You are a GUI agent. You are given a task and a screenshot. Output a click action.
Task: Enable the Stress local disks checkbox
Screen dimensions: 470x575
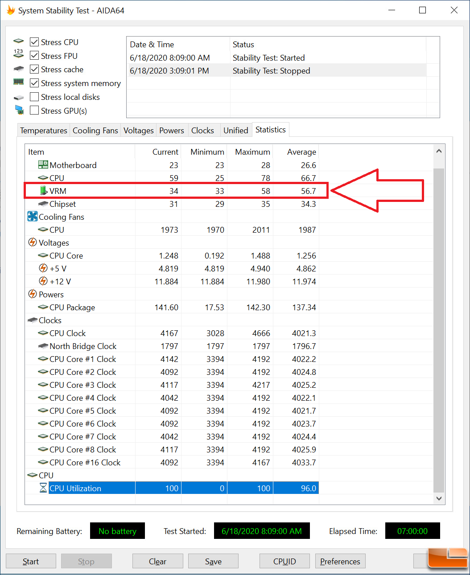click(x=34, y=97)
